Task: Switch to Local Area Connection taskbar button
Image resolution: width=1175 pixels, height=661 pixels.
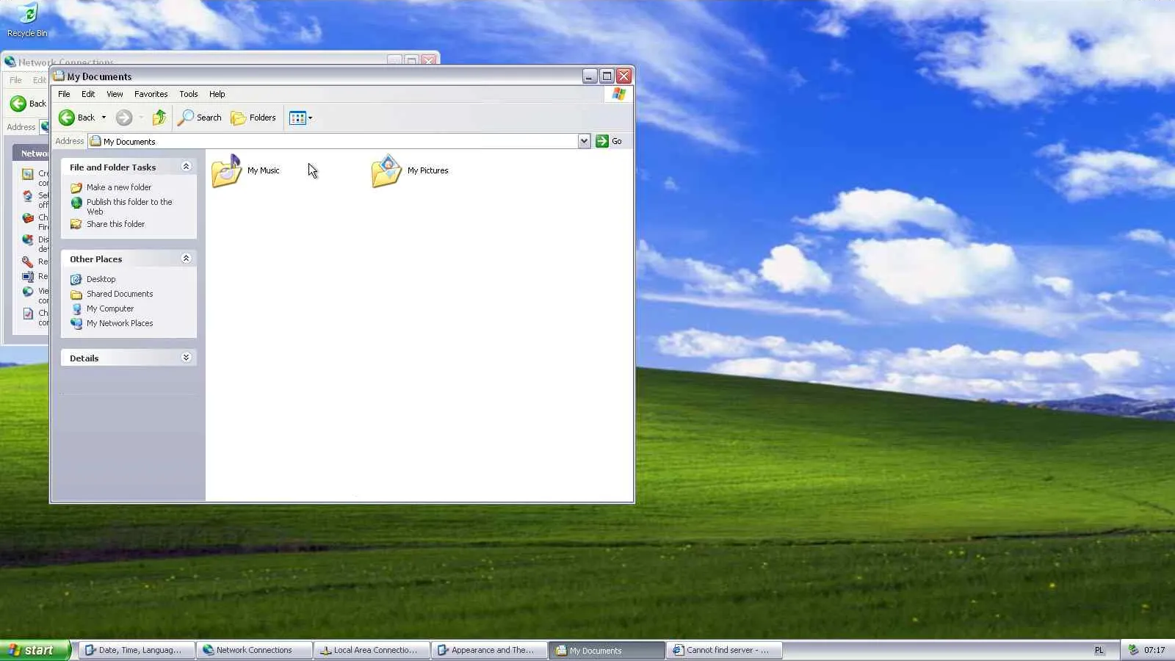Action: [x=372, y=650]
